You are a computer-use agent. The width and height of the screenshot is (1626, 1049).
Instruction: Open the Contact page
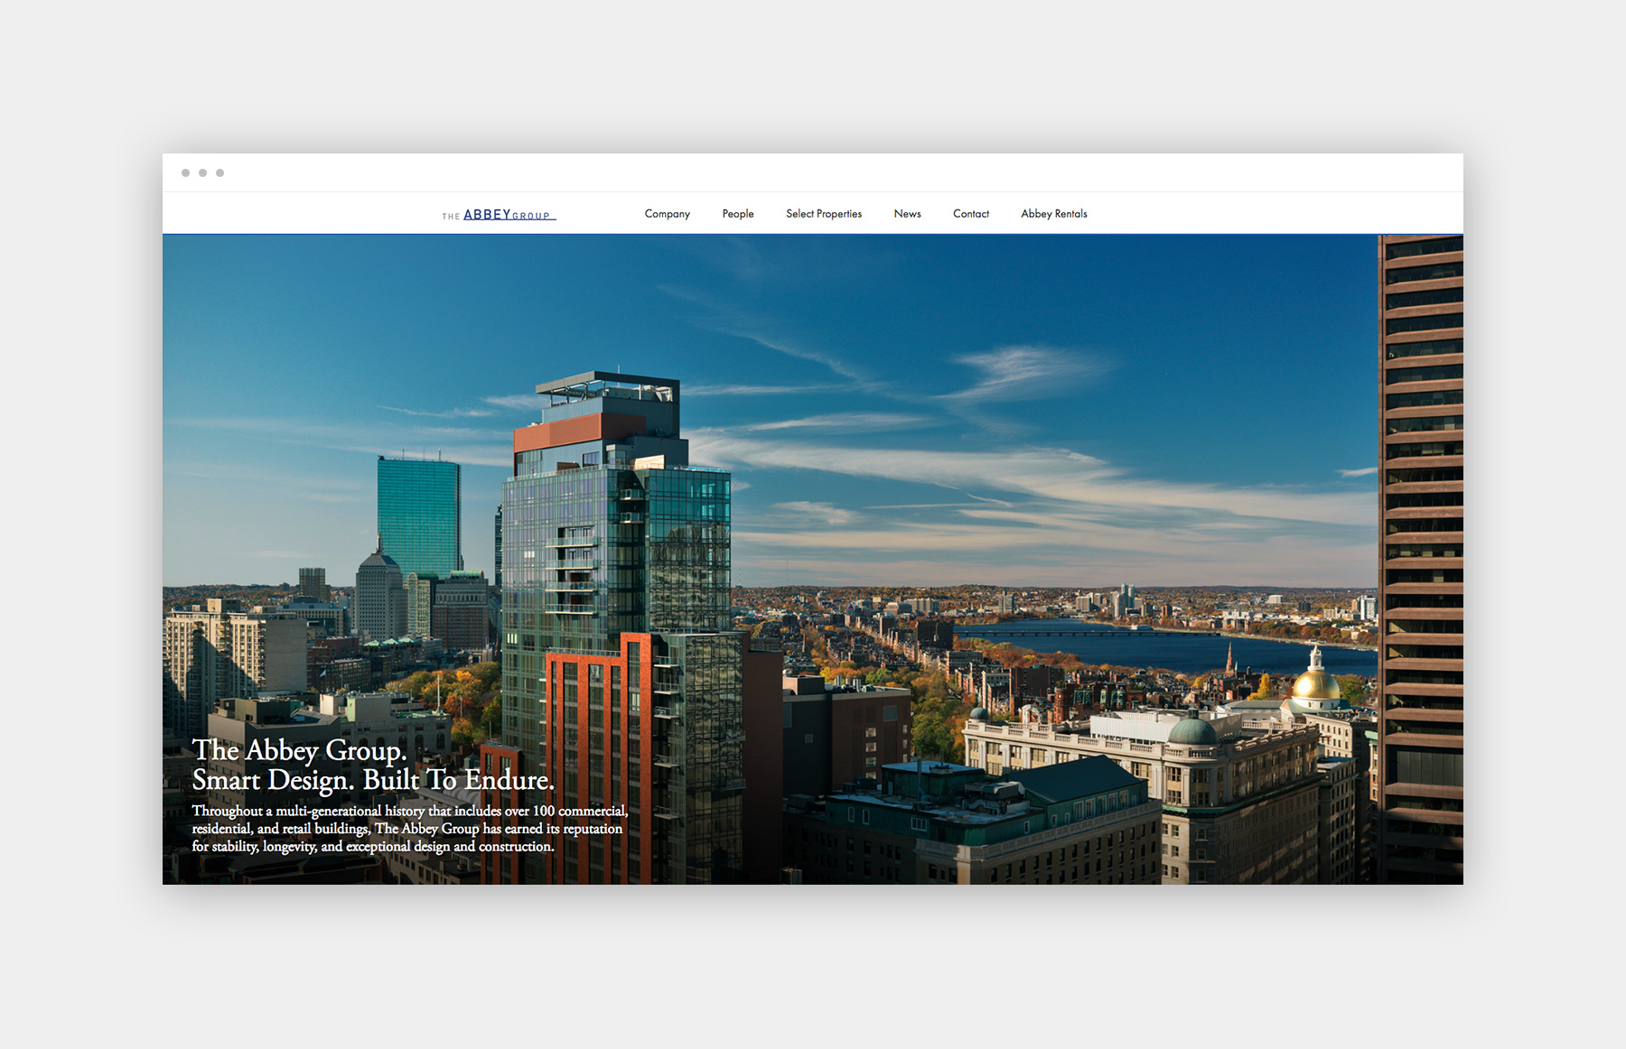tap(971, 214)
